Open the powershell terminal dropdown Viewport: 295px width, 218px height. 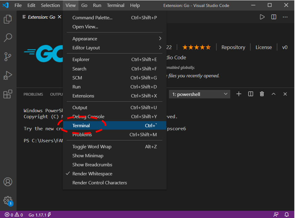[x=199, y=94]
